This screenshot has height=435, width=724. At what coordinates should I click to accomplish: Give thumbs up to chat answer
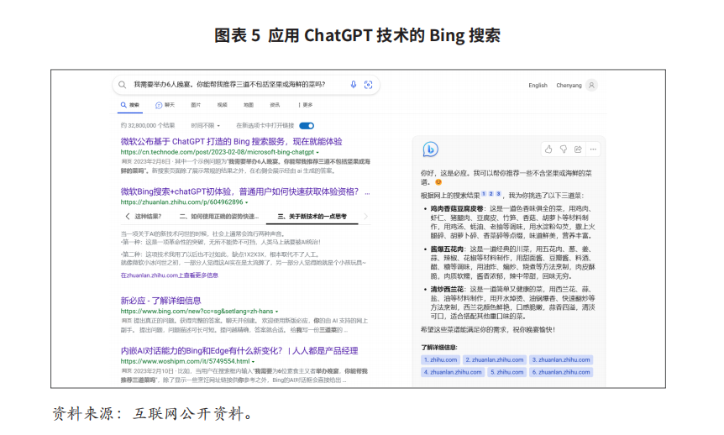(x=548, y=149)
